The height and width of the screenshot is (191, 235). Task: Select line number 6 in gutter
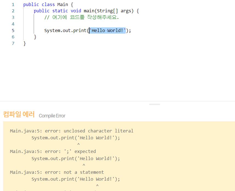13,37
